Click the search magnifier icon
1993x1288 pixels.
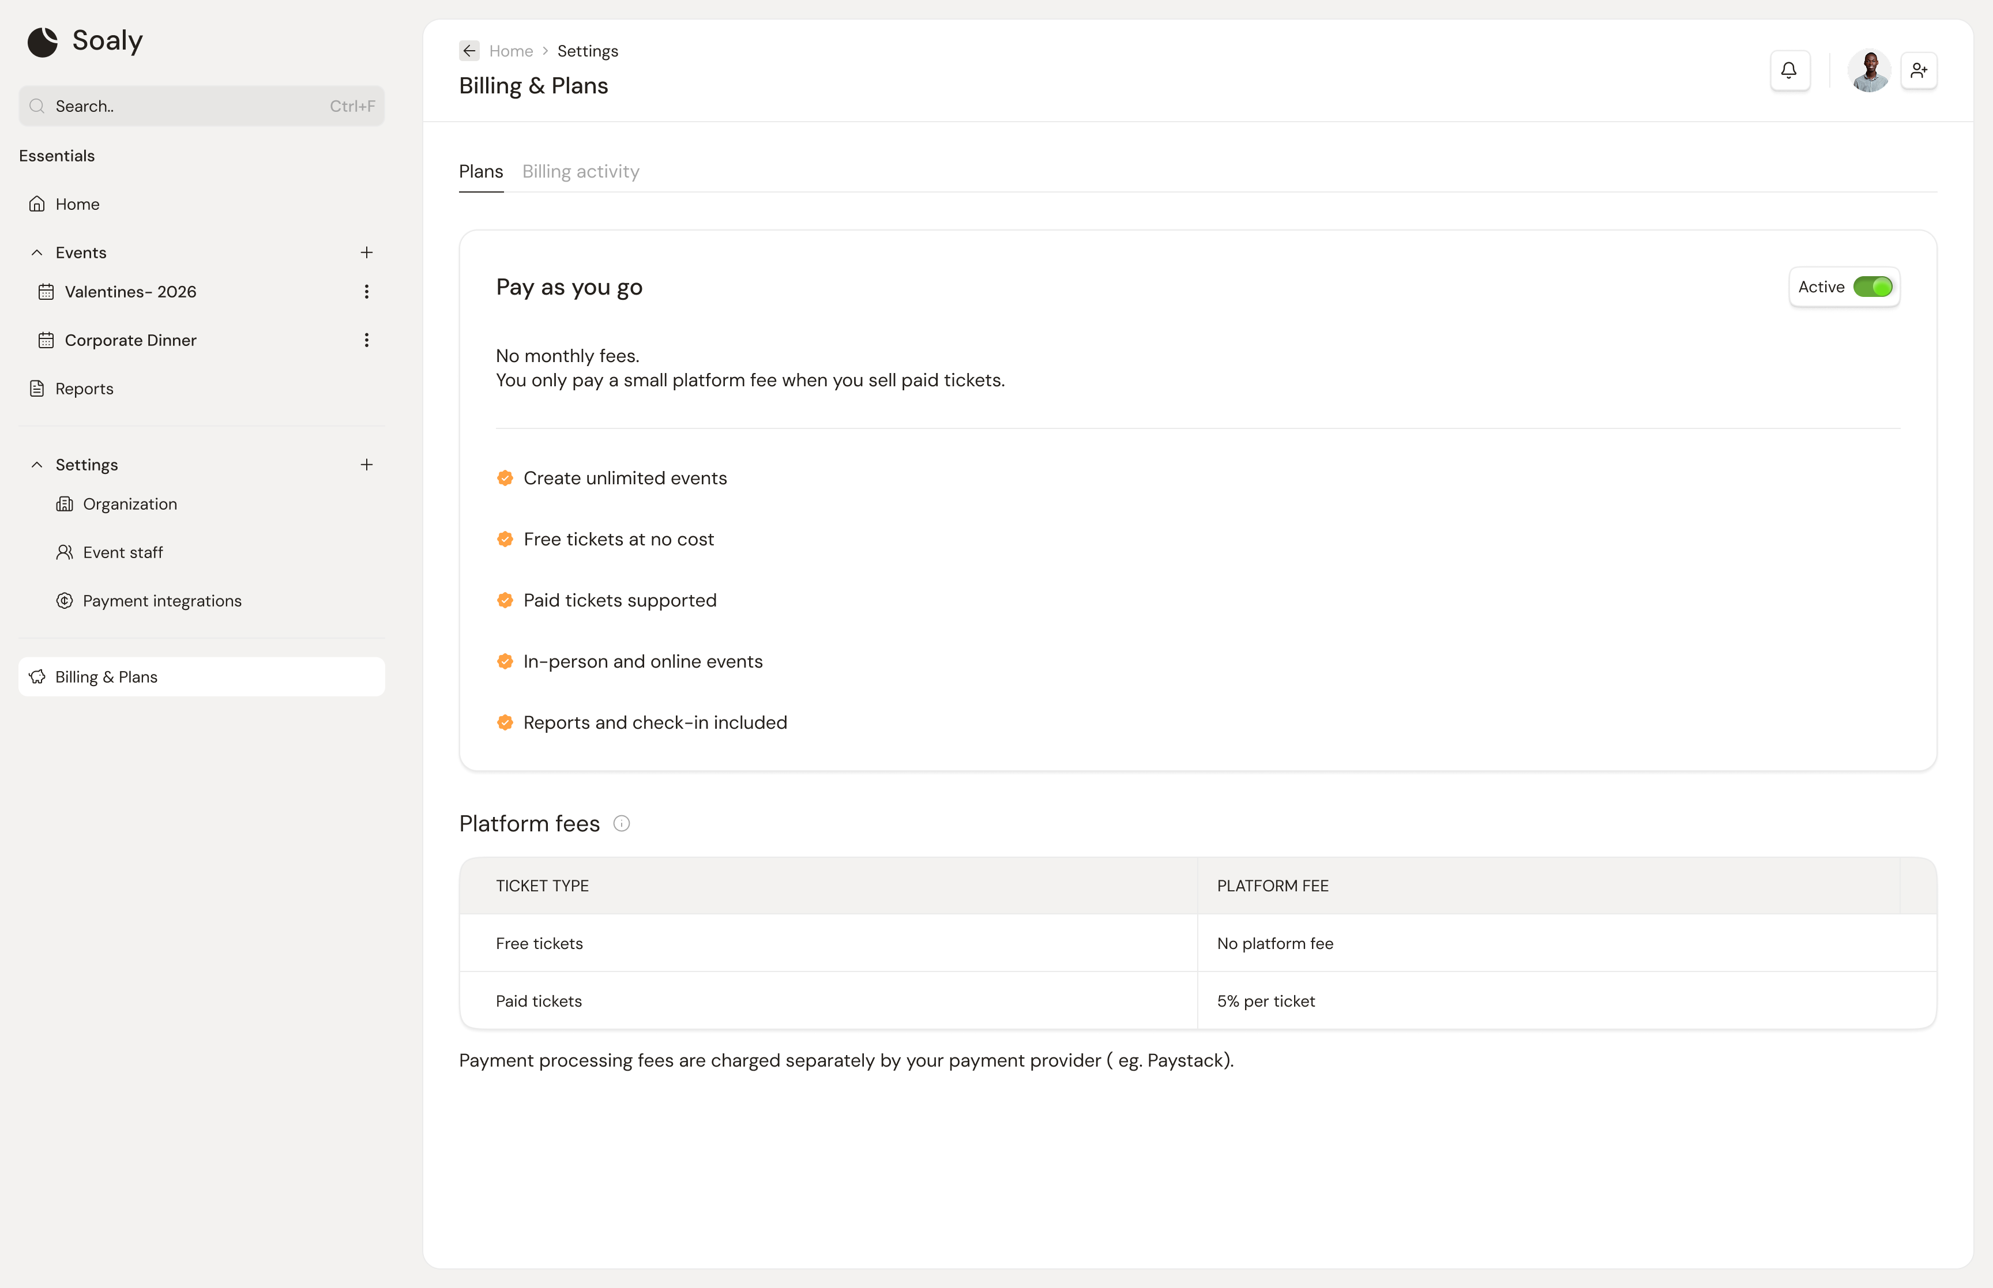[37, 106]
